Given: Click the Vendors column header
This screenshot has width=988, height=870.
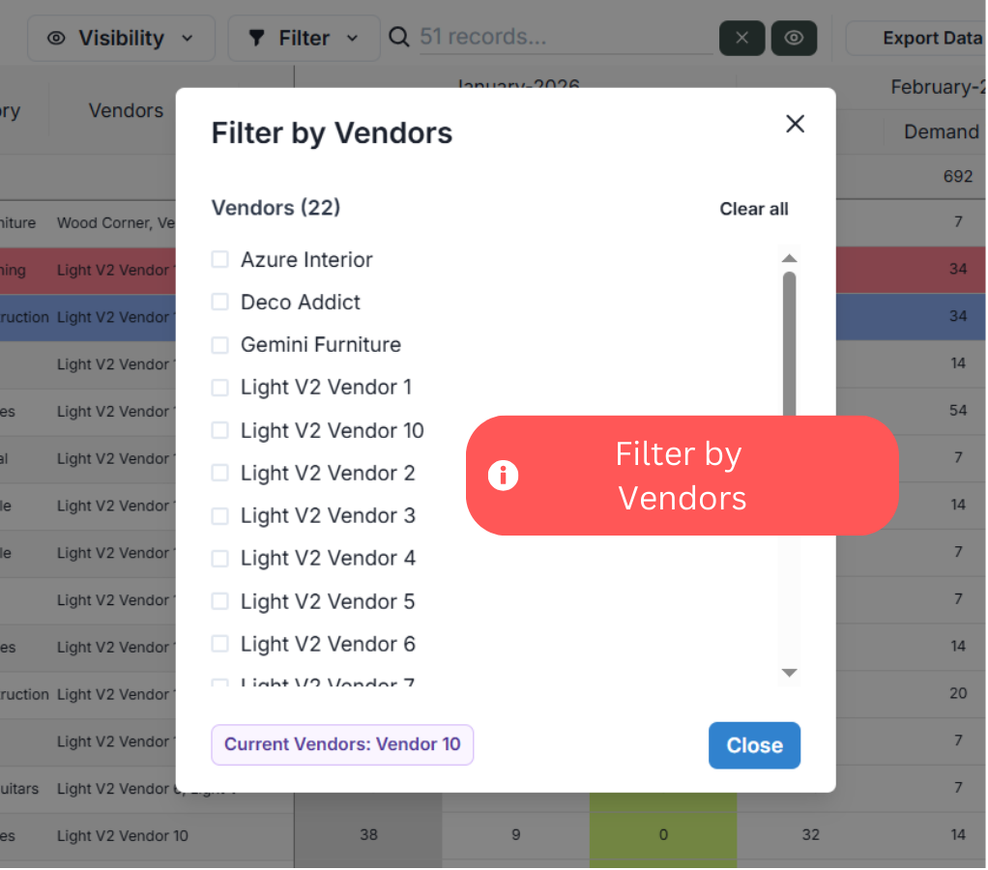Looking at the screenshot, I should [x=126, y=111].
